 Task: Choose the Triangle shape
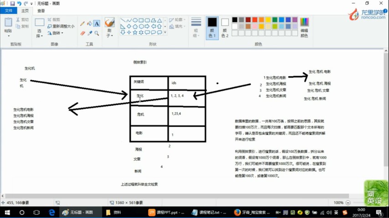(x=159, y=20)
